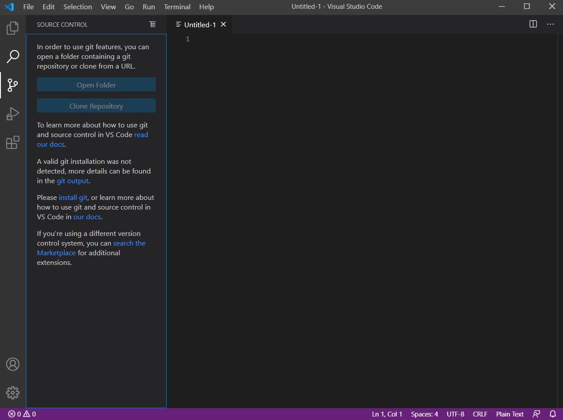Open the Run and Debug view
Screen dimensions: 563x420
coord(12,113)
